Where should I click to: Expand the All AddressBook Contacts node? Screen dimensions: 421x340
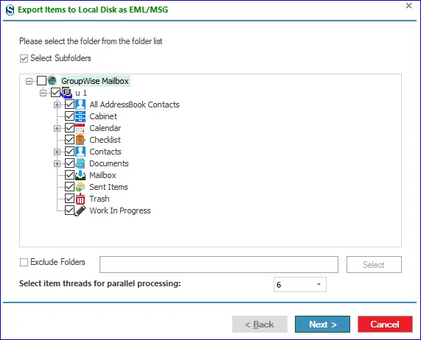(x=57, y=105)
